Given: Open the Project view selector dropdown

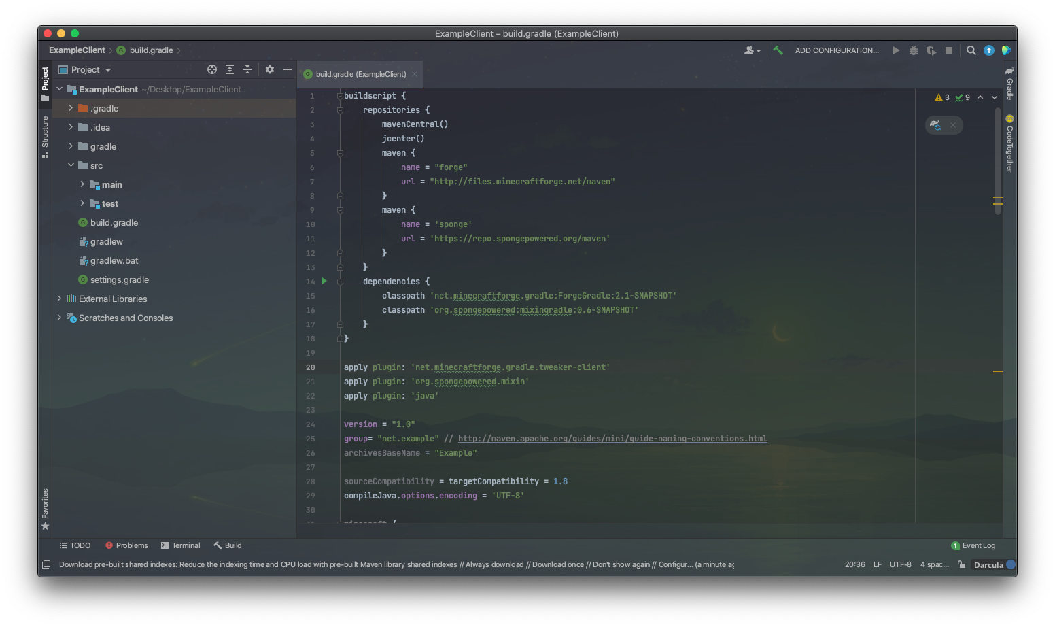Looking at the screenshot, I should click(85, 69).
